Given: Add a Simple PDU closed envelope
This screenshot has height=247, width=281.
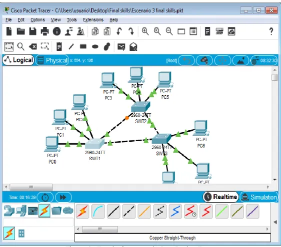Looking at the screenshot, I should pos(121,47).
